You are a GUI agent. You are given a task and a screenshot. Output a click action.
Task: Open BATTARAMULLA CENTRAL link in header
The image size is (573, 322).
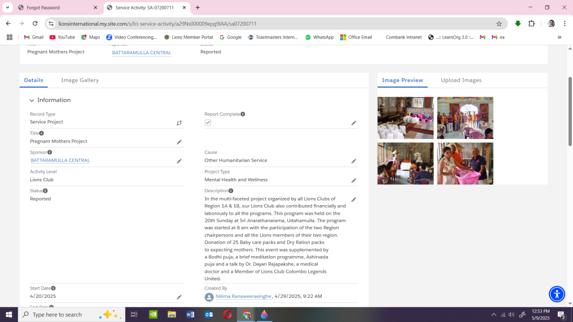(142, 53)
